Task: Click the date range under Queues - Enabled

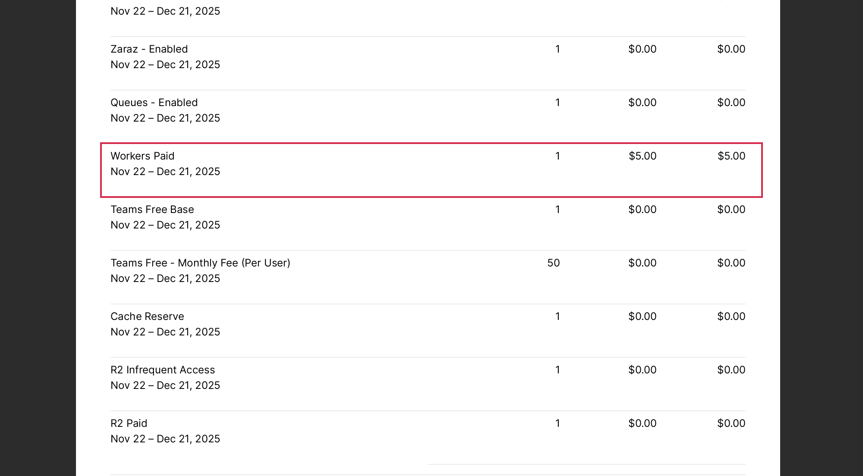Action: [x=165, y=118]
